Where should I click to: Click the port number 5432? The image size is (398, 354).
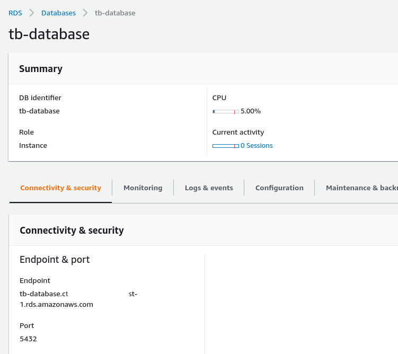click(28, 339)
